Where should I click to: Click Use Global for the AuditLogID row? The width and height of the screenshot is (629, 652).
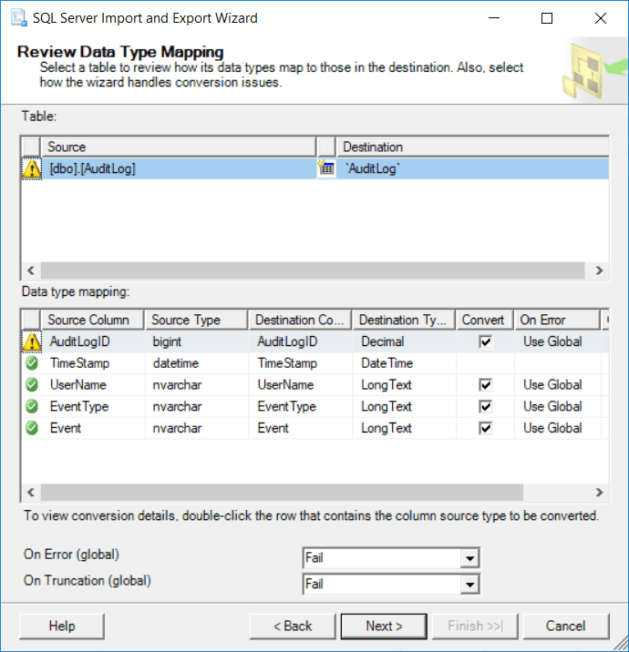click(x=557, y=341)
